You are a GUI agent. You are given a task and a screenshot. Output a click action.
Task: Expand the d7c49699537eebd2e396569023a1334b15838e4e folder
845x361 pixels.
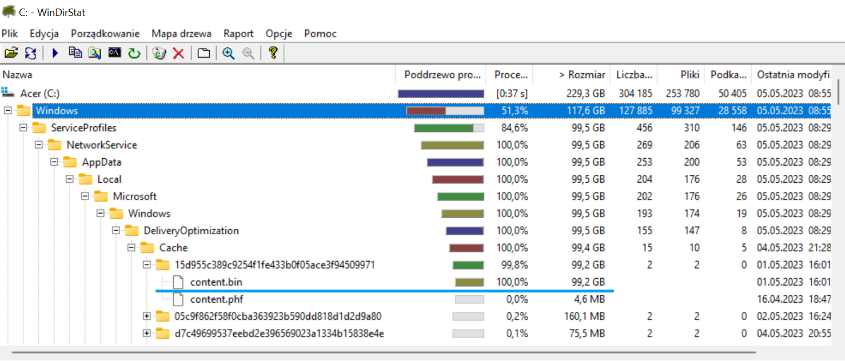click(x=147, y=333)
